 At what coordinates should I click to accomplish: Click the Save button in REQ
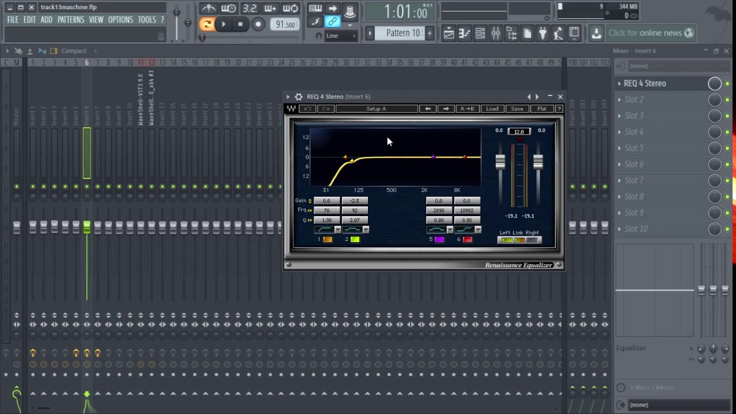[x=517, y=109]
